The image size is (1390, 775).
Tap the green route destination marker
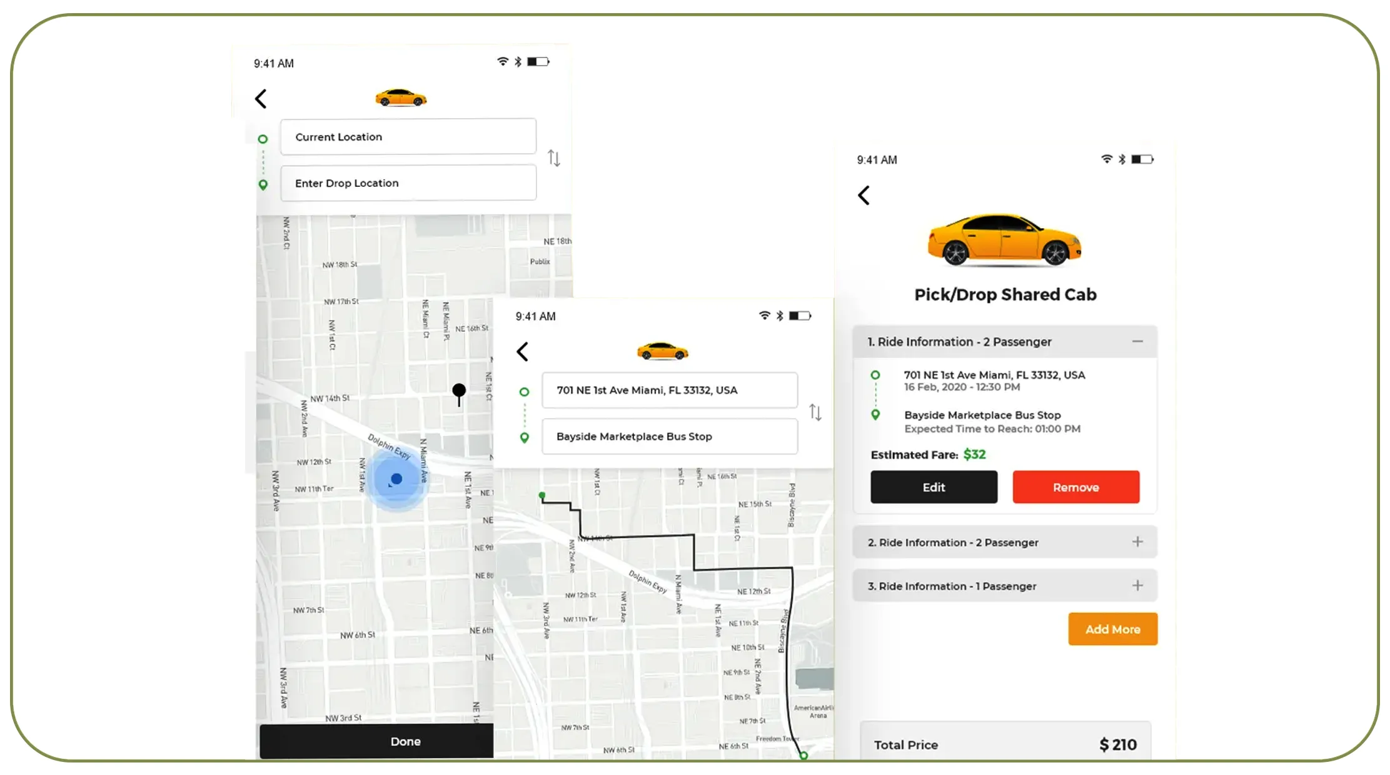(804, 756)
